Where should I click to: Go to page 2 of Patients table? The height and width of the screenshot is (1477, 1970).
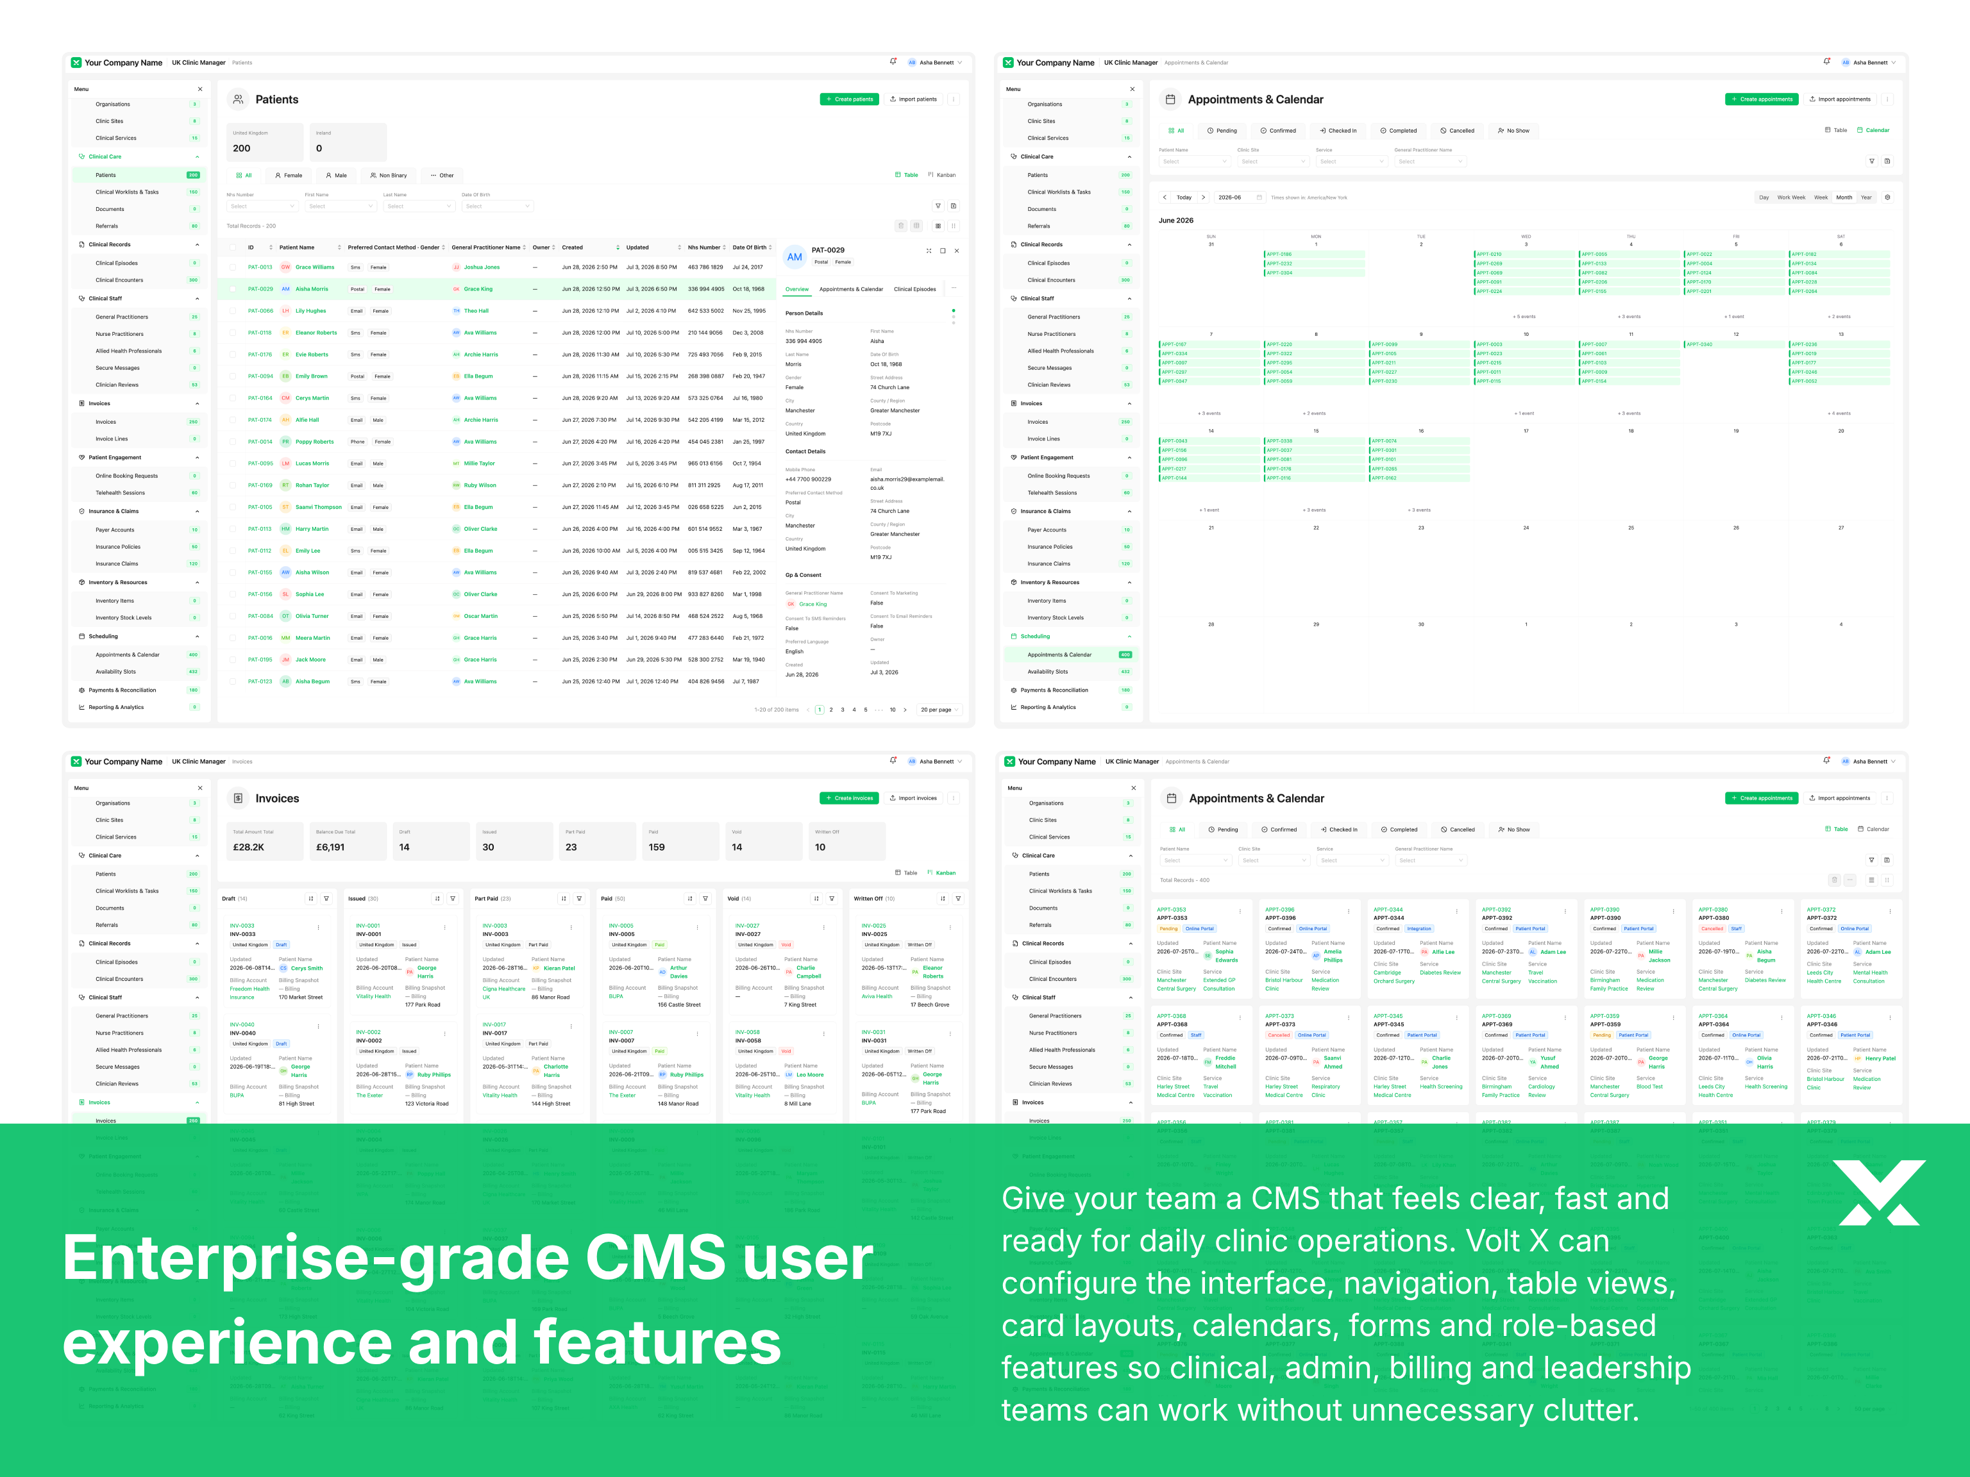831,710
